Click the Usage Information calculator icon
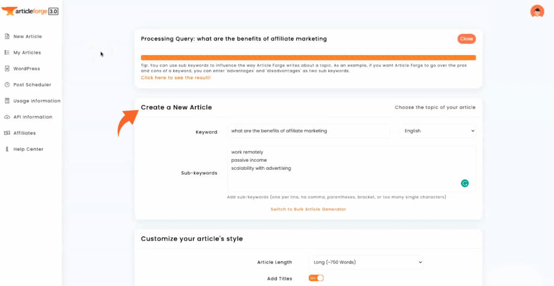This screenshot has height=286, width=554. pos(6,101)
